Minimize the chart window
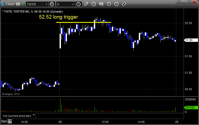Image resolution: width=199 pixels, height=125 pixels. point(184,2)
